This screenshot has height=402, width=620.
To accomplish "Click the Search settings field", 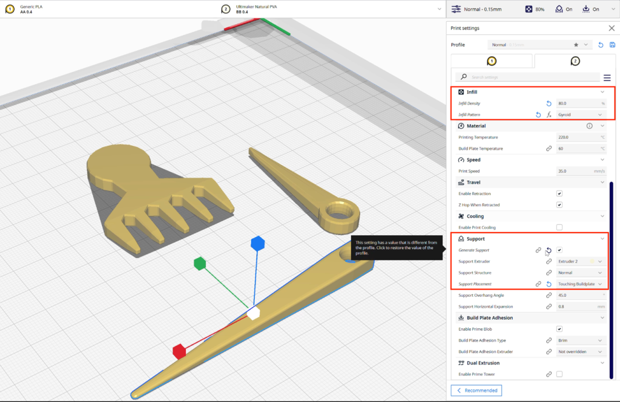I will coord(528,77).
